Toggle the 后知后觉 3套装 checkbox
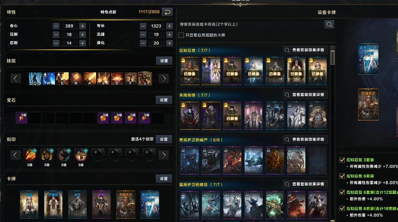The height and width of the screenshot is (222, 398). click(342, 160)
